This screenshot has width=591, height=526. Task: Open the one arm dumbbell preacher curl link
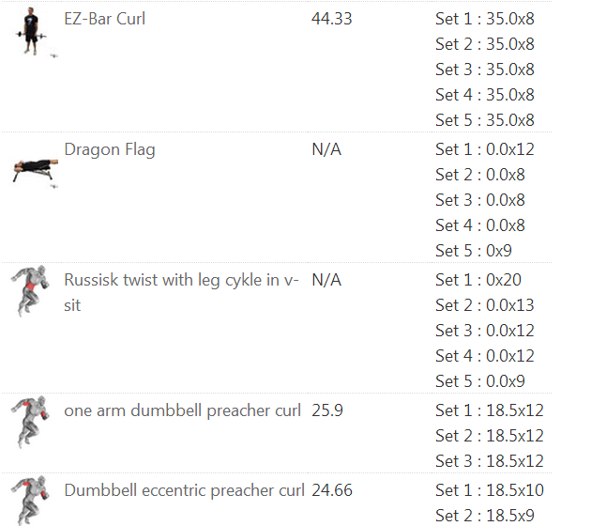pyautogui.click(x=182, y=410)
